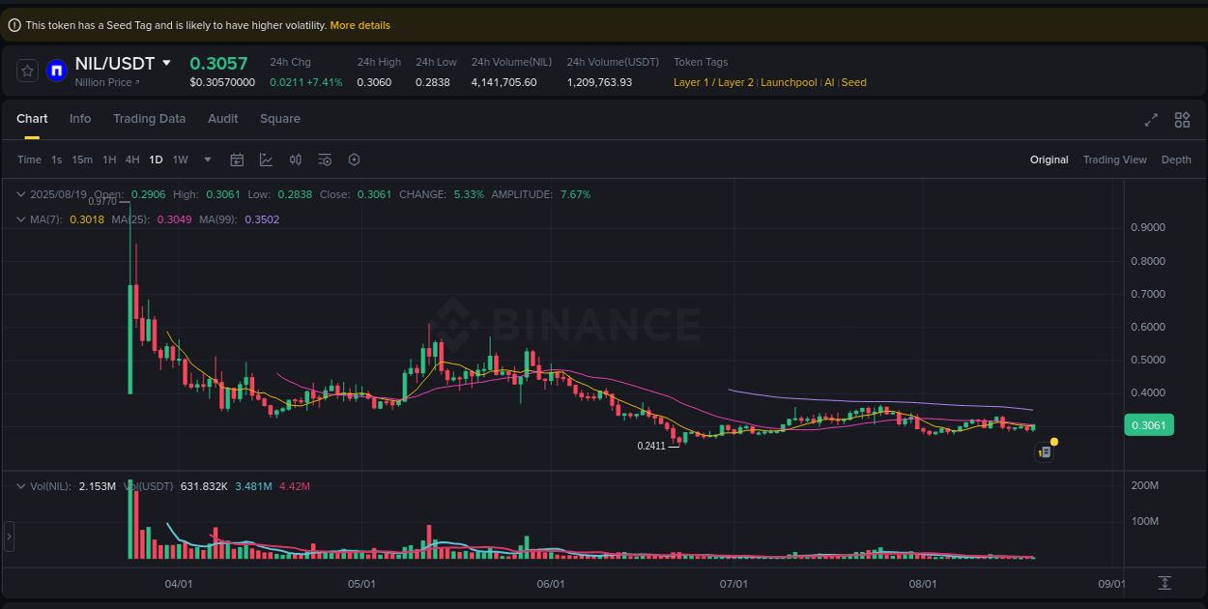Image resolution: width=1208 pixels, height=609 pixels.
Task: Enable the Depth chart view
Action: pos(1176,159)
